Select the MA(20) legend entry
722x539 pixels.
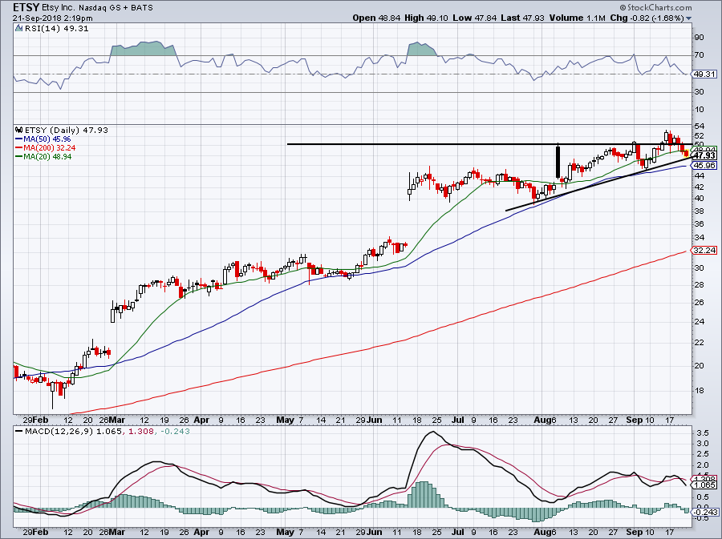[x=39, y=156]
